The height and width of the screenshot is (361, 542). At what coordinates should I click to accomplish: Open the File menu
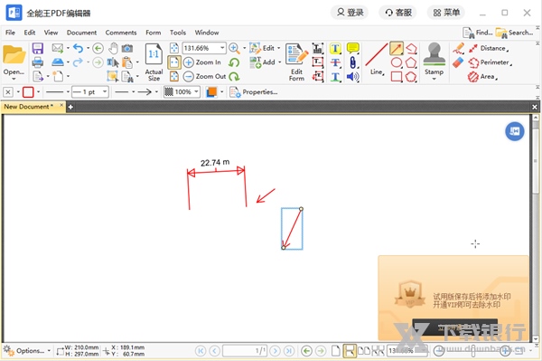(10, 33)
